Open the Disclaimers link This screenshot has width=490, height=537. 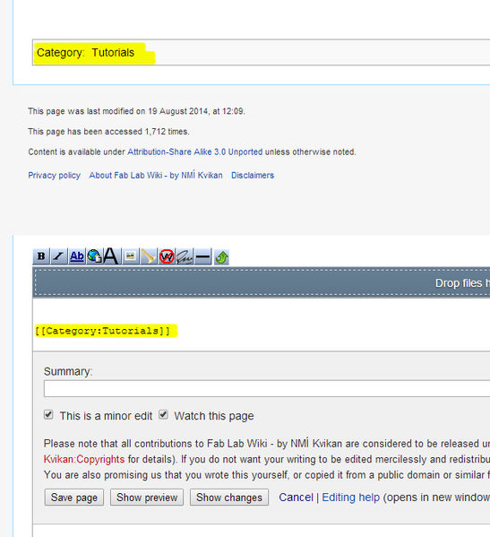click(x=253, y=176)
